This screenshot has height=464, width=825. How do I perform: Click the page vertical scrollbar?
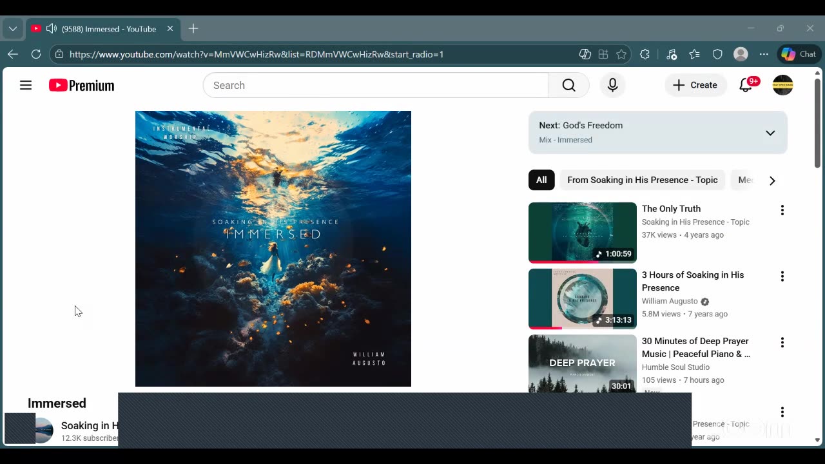817,122
